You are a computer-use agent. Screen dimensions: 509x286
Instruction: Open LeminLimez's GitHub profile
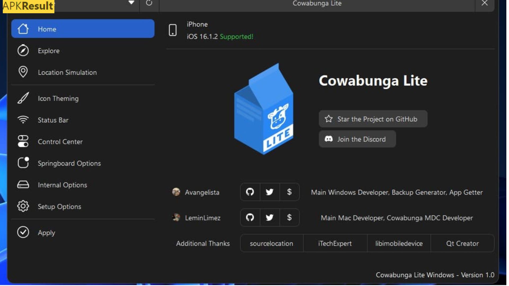250,217
